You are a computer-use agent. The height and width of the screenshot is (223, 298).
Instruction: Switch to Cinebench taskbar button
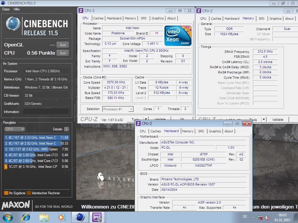(80, 217)
